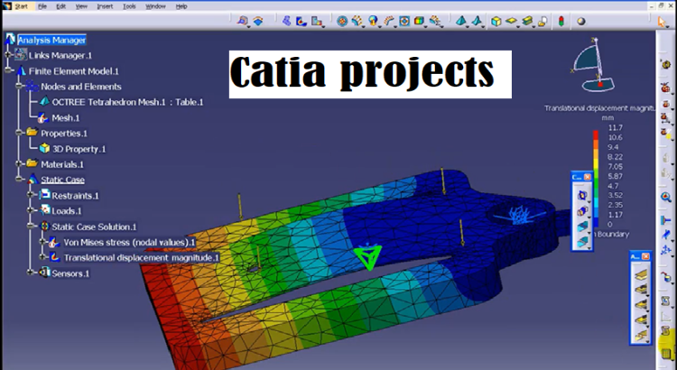
Task: Expand the Links Manager.1 tree node
Action: [x=8, y=55]
